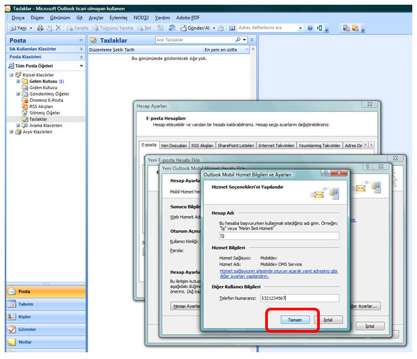Switch to Notlar in navigation pane
This screenshot has width=417, height=359.
[x=46, y=342]
